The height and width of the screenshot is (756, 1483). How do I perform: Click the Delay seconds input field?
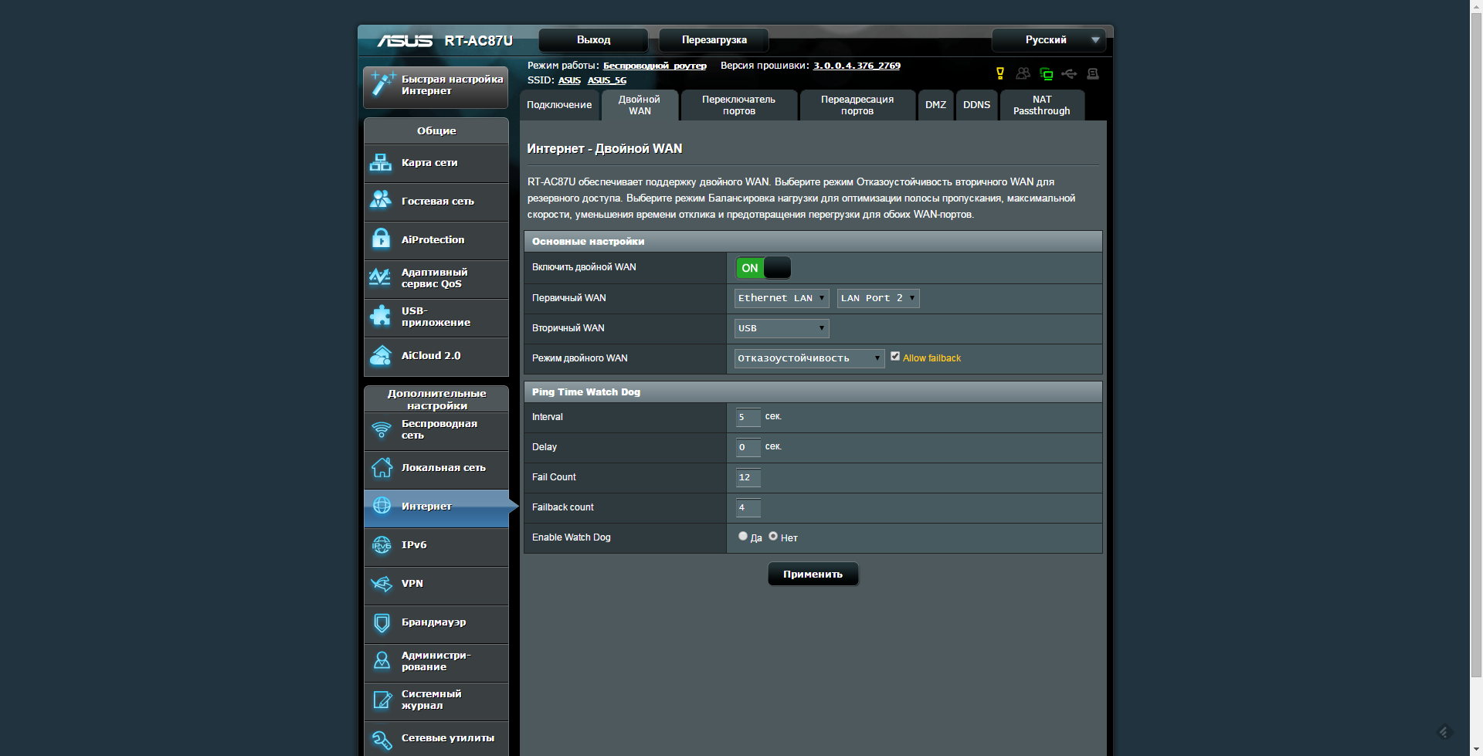(748, 447)
